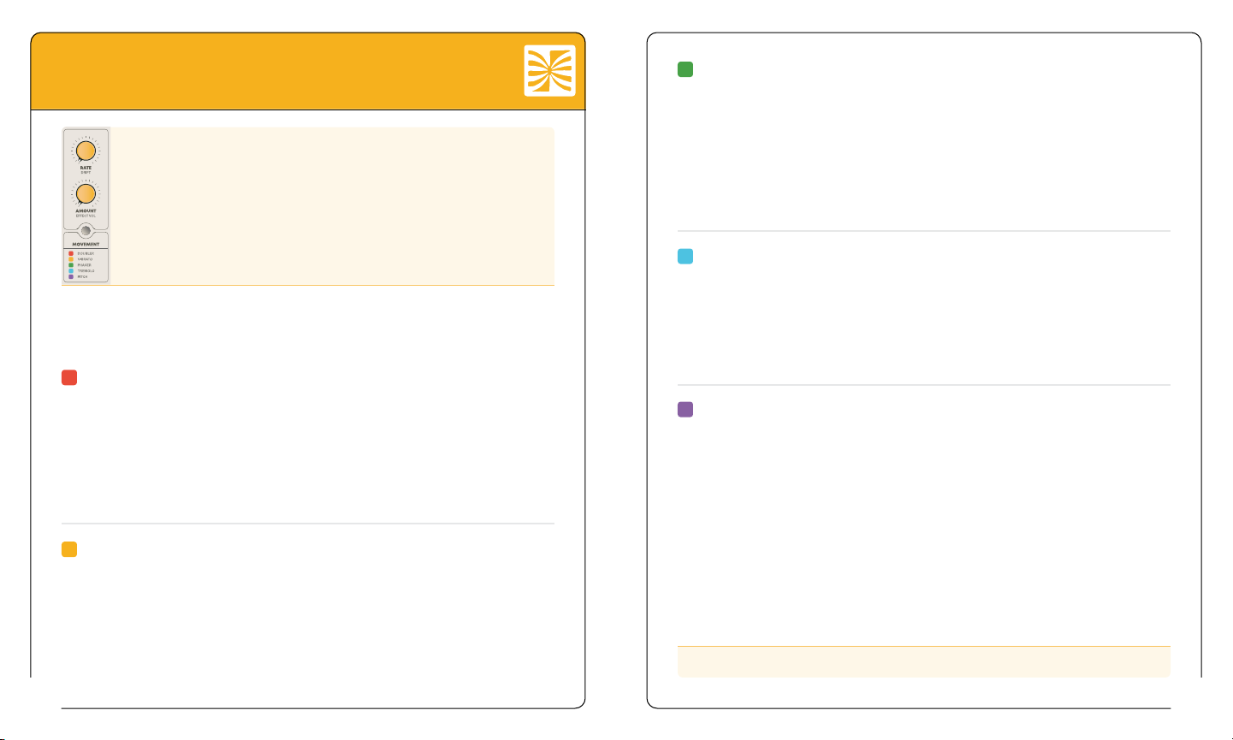The image size is (1233, 740).
Task: Click the EFFECT VOL label under Amount
Action: coord(86,216)
